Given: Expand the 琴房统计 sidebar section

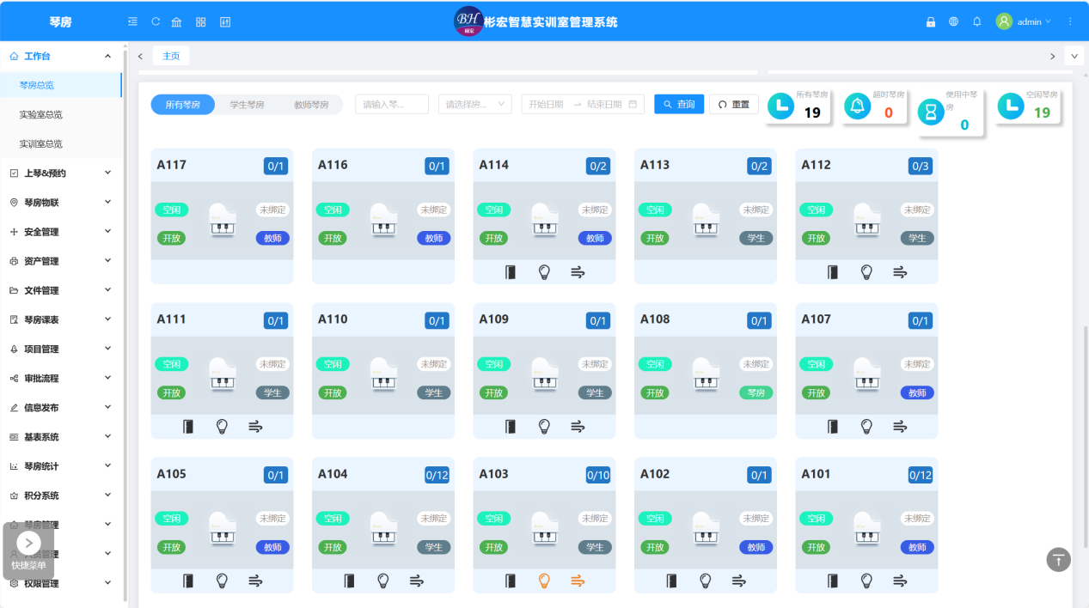Looking at the screenshot, I should 54,465.
